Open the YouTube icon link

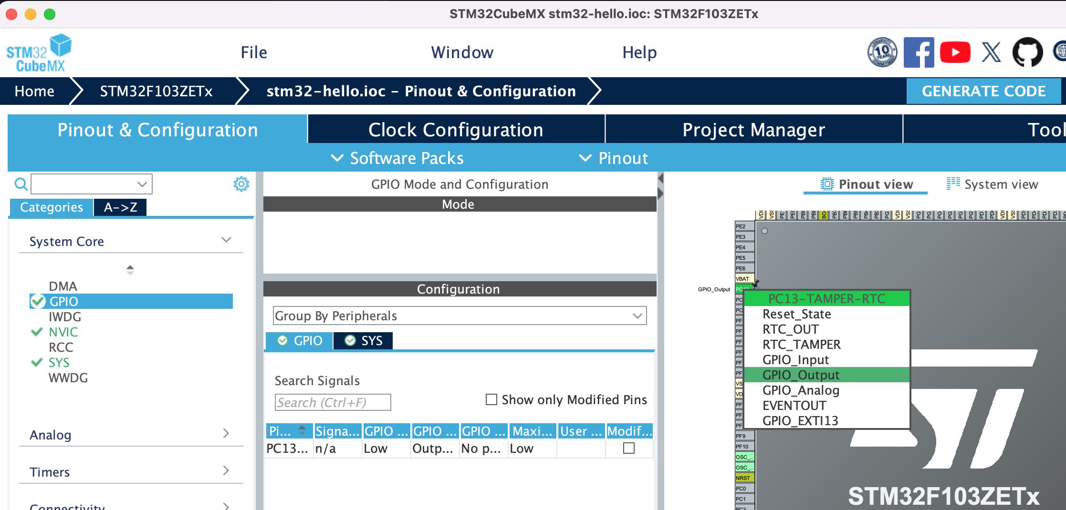955,52
